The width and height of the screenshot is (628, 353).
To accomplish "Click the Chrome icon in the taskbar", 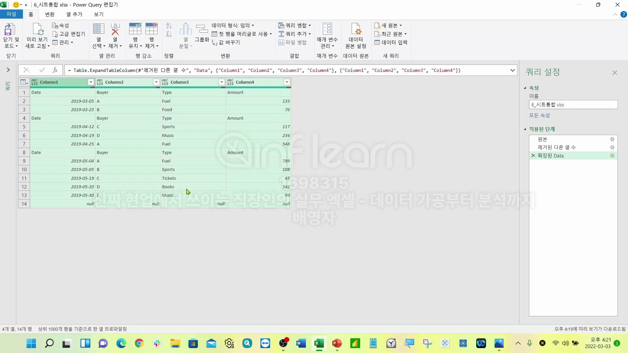I will tap(139, 343).
